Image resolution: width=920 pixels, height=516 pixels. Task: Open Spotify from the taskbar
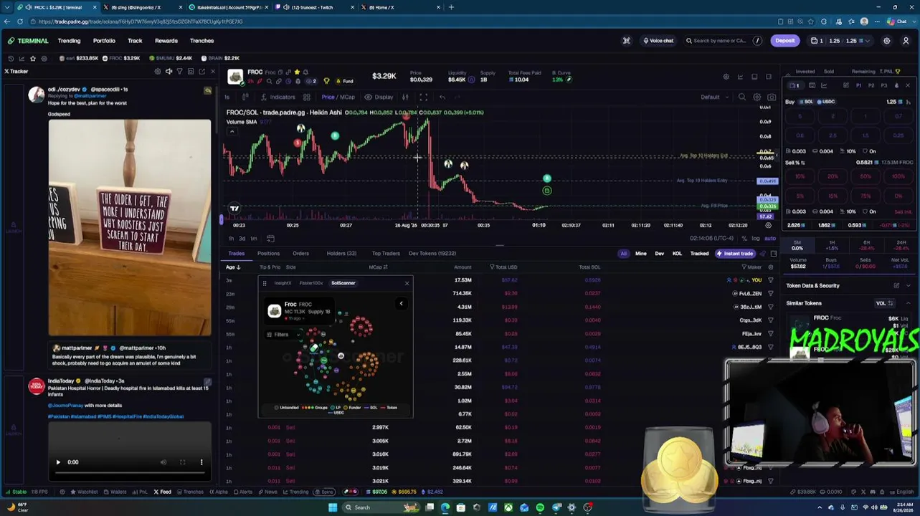click(540, 507)
